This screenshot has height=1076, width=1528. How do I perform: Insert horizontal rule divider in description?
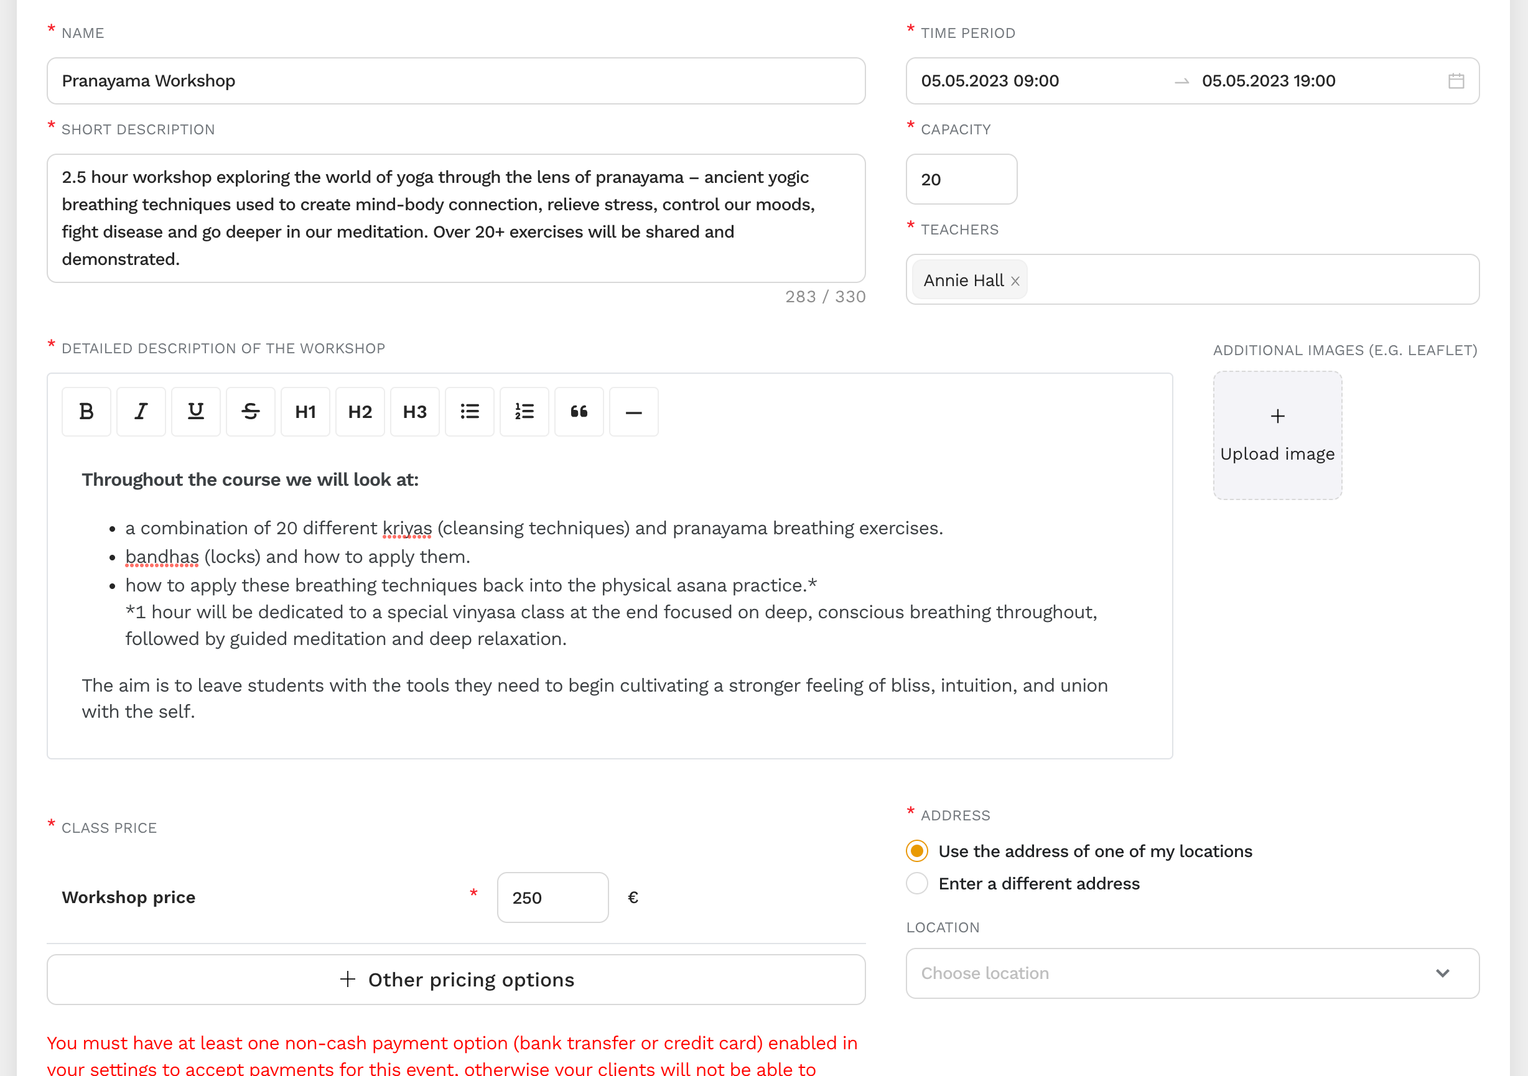pyautogui.click(x=633, y=411)
